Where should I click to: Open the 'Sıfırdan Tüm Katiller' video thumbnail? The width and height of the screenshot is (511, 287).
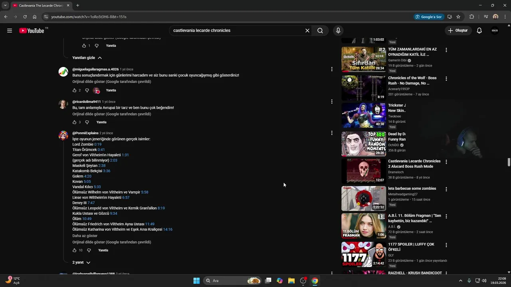click(364, 59)
